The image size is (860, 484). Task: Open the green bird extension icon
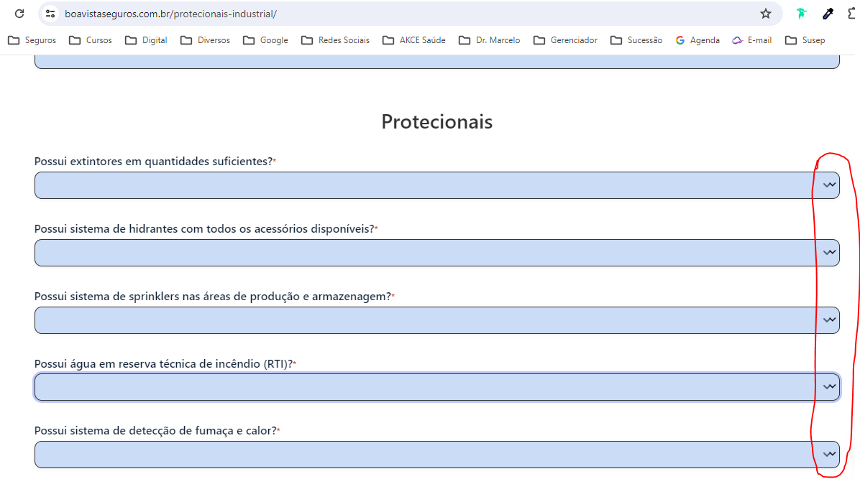pyautogui.click(x=801, y=14)
